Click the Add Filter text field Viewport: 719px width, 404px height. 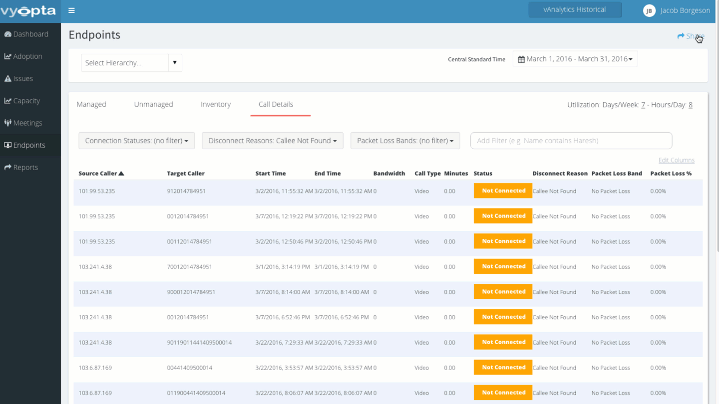click(x=571, y=141)
